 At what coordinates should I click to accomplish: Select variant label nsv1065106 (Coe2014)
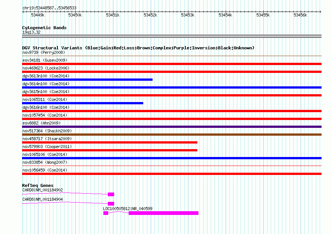pyautogui.click(x=45, y=154)
